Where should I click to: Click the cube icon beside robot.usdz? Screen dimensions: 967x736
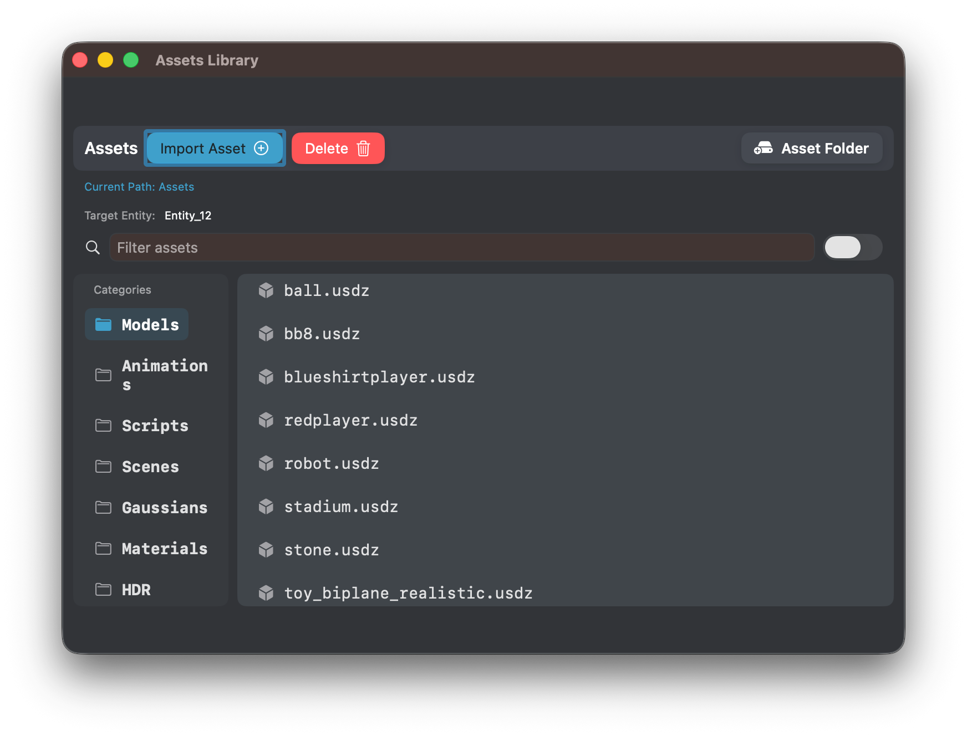pos(267,463)
